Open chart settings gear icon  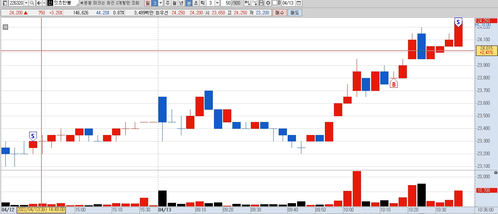tap(268, 3)
